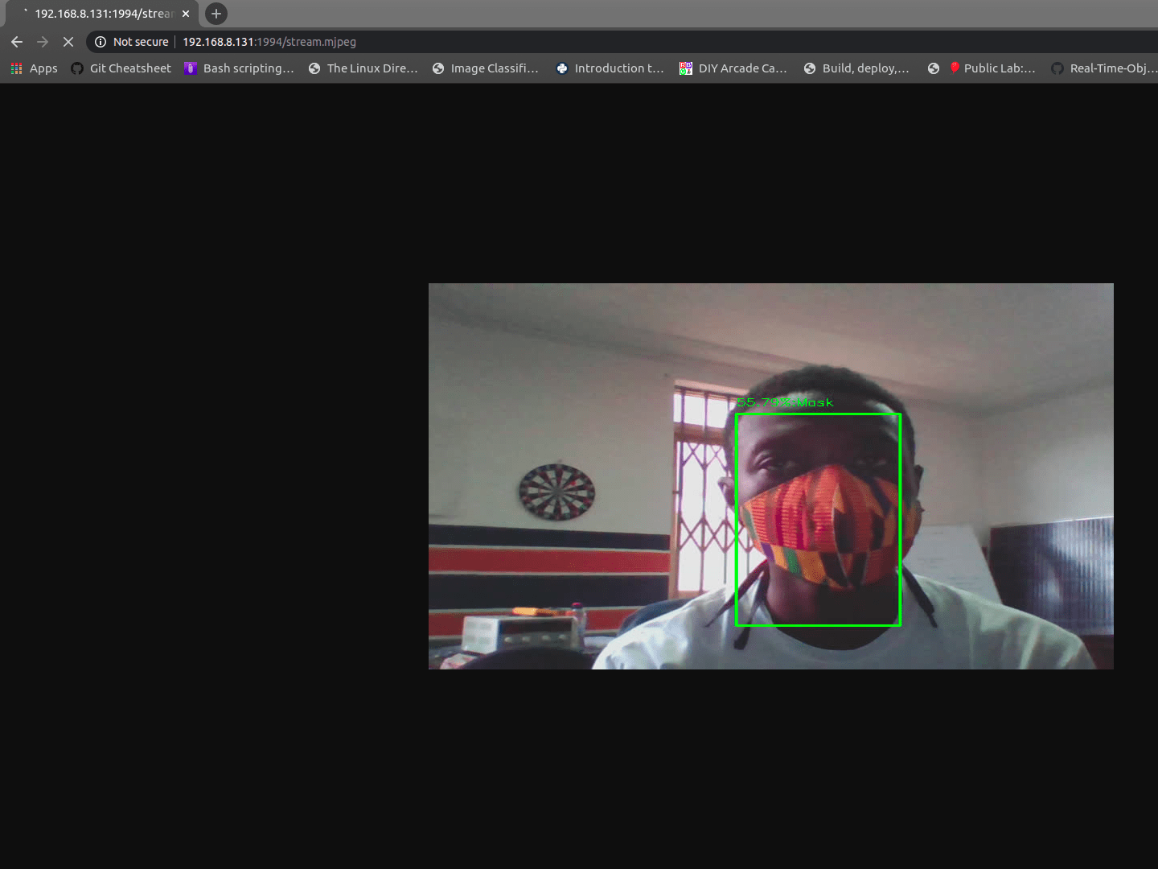Click the browser Back arrow

point(17,42)
